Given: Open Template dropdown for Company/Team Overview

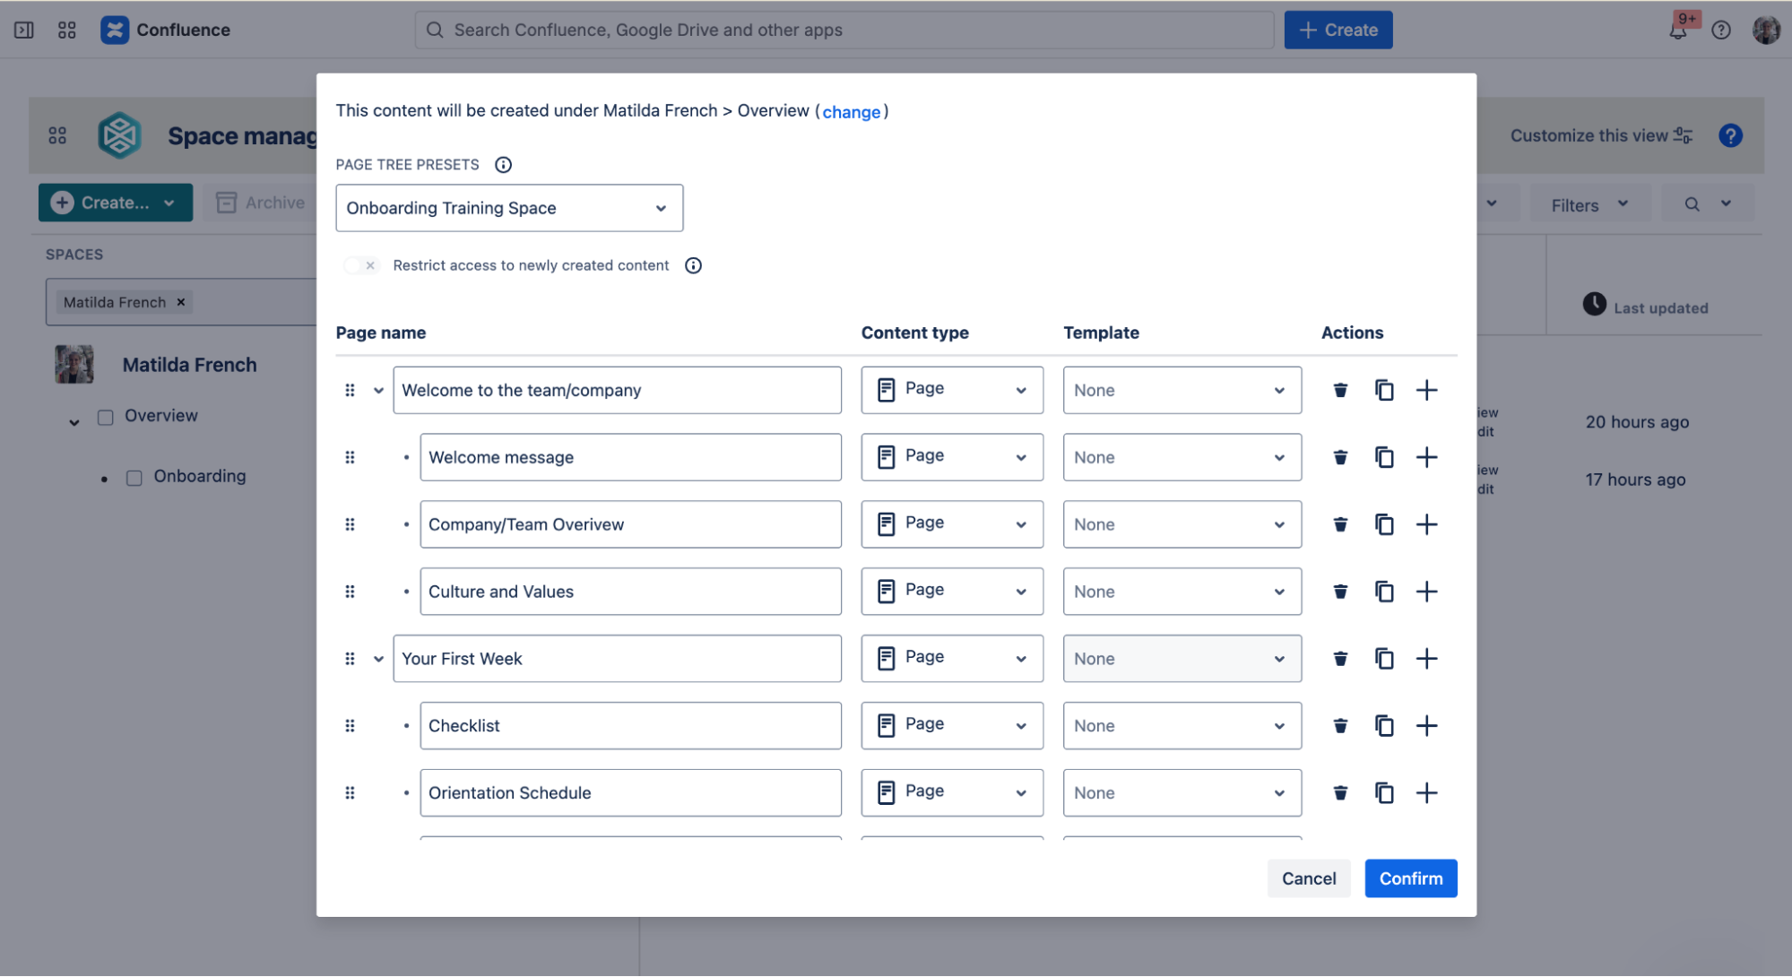Looking at the screenshot, I should coord(1182,524).
